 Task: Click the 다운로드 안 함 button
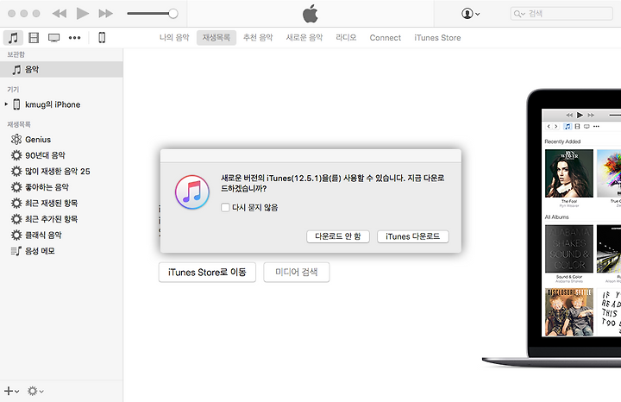(x=338, y=236)
